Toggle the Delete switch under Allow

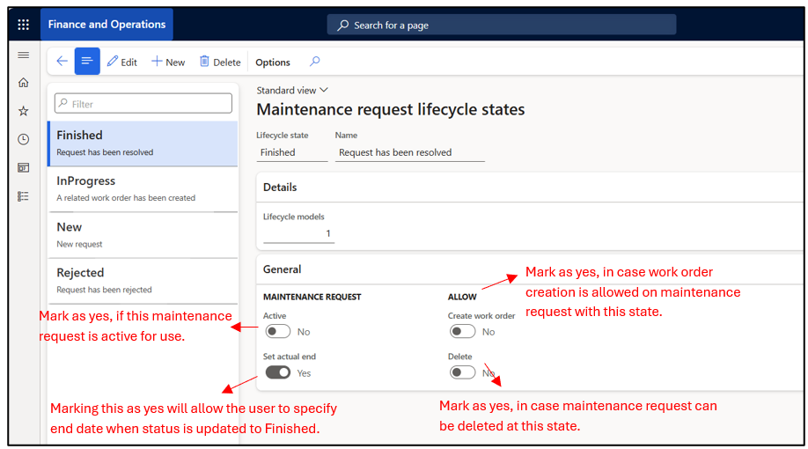[462, 372]
